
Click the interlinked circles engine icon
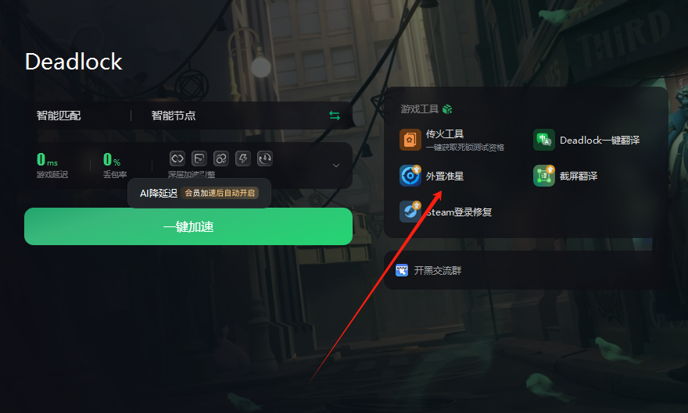coord(221,158)
